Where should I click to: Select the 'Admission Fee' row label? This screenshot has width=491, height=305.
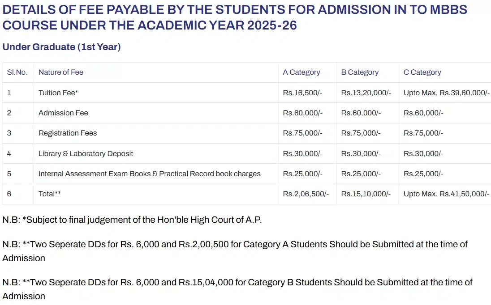(x=63, y=113)
